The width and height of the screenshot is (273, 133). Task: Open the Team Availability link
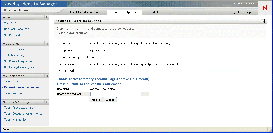15,120
